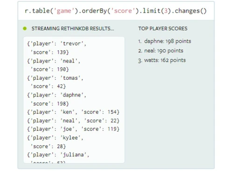Click the 'score': 190 result line

pos(49,69)
